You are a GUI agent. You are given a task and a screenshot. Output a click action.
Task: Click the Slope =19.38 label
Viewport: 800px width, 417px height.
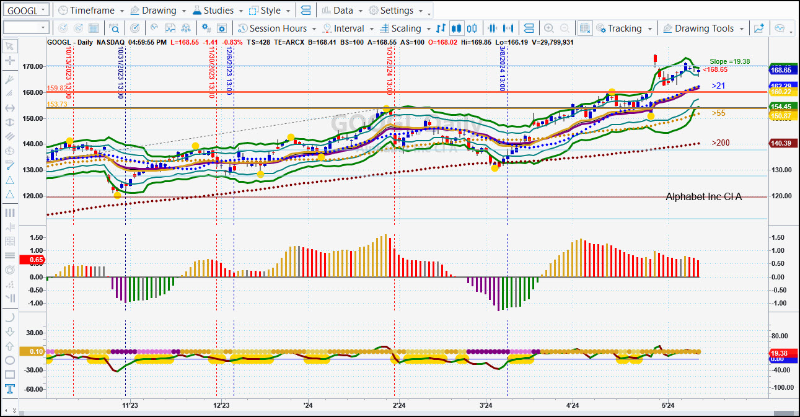[x=730, y=61]
